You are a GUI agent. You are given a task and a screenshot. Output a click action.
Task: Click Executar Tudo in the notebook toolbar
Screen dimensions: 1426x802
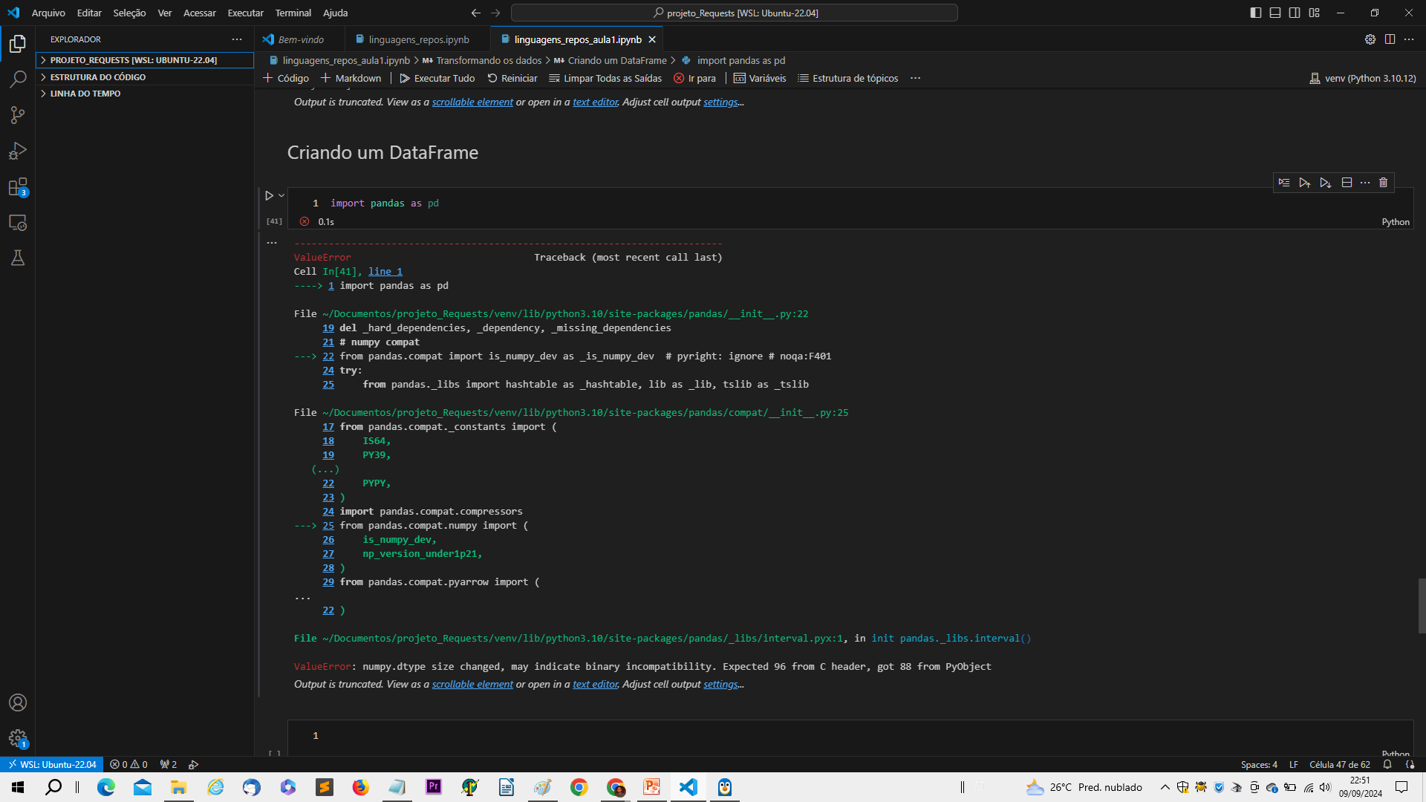pyautogui.click(x=437, y=78)
